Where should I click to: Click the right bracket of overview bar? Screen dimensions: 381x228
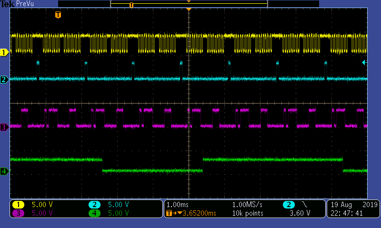coord(267,4)
